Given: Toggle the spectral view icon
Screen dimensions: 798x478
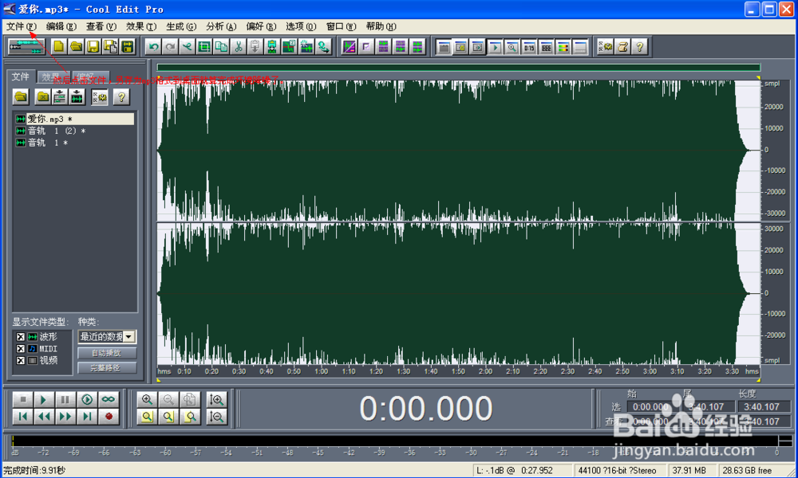Looking at the screenshot, I should 350,47.
